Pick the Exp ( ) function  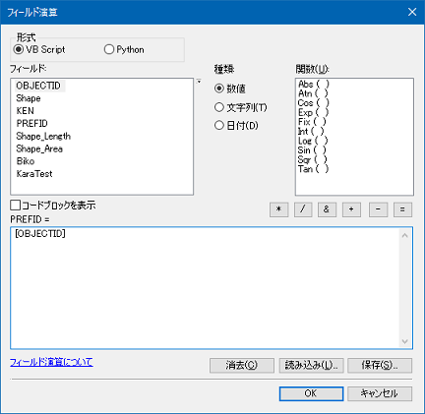pyautogui.click(x=313, y=112)
